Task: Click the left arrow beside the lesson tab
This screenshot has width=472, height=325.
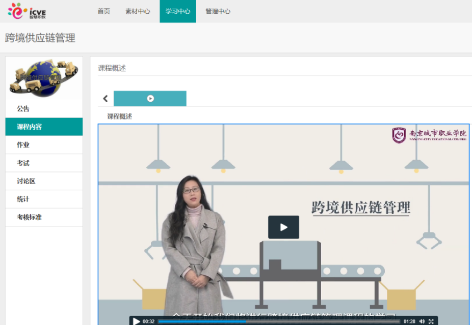Action: coord(106,99)
